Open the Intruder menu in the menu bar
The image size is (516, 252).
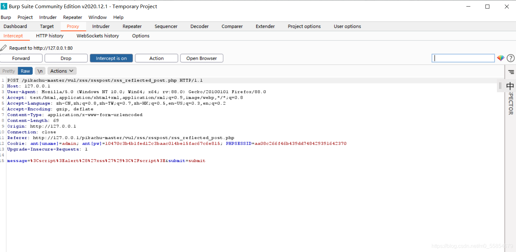(48, 17)
